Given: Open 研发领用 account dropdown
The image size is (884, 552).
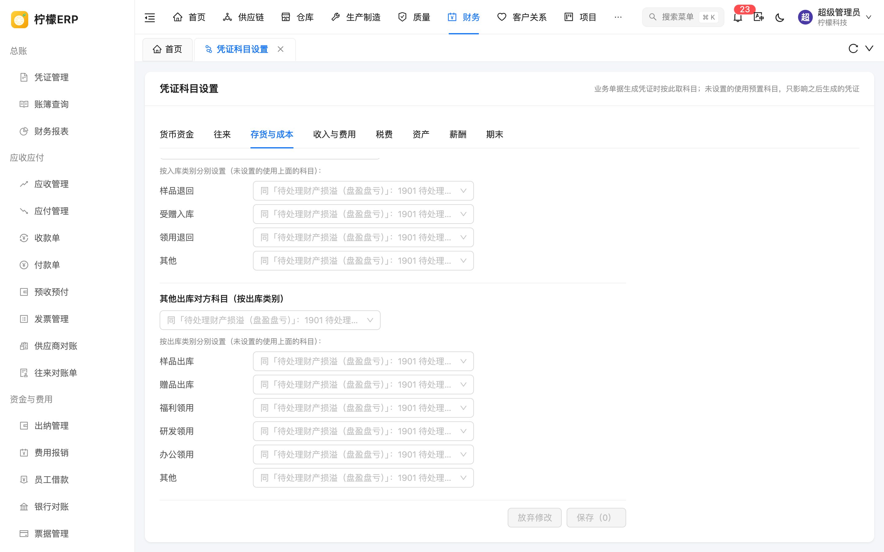Looking at the screenshot, I should coord(363,431).
